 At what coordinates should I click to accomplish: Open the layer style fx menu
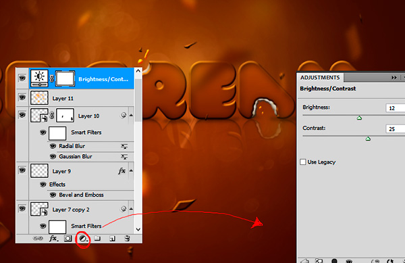pyautogui.click(x=54, y=238)
